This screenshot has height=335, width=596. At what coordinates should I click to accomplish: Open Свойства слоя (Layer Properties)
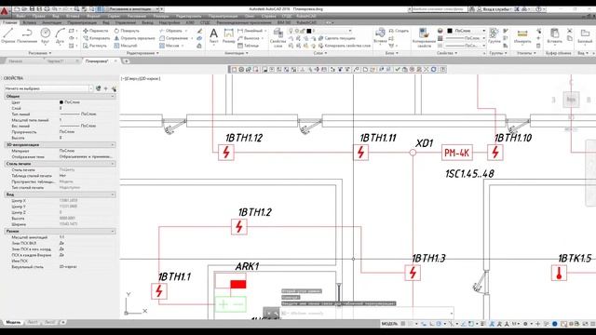click(x=278, y=37)
